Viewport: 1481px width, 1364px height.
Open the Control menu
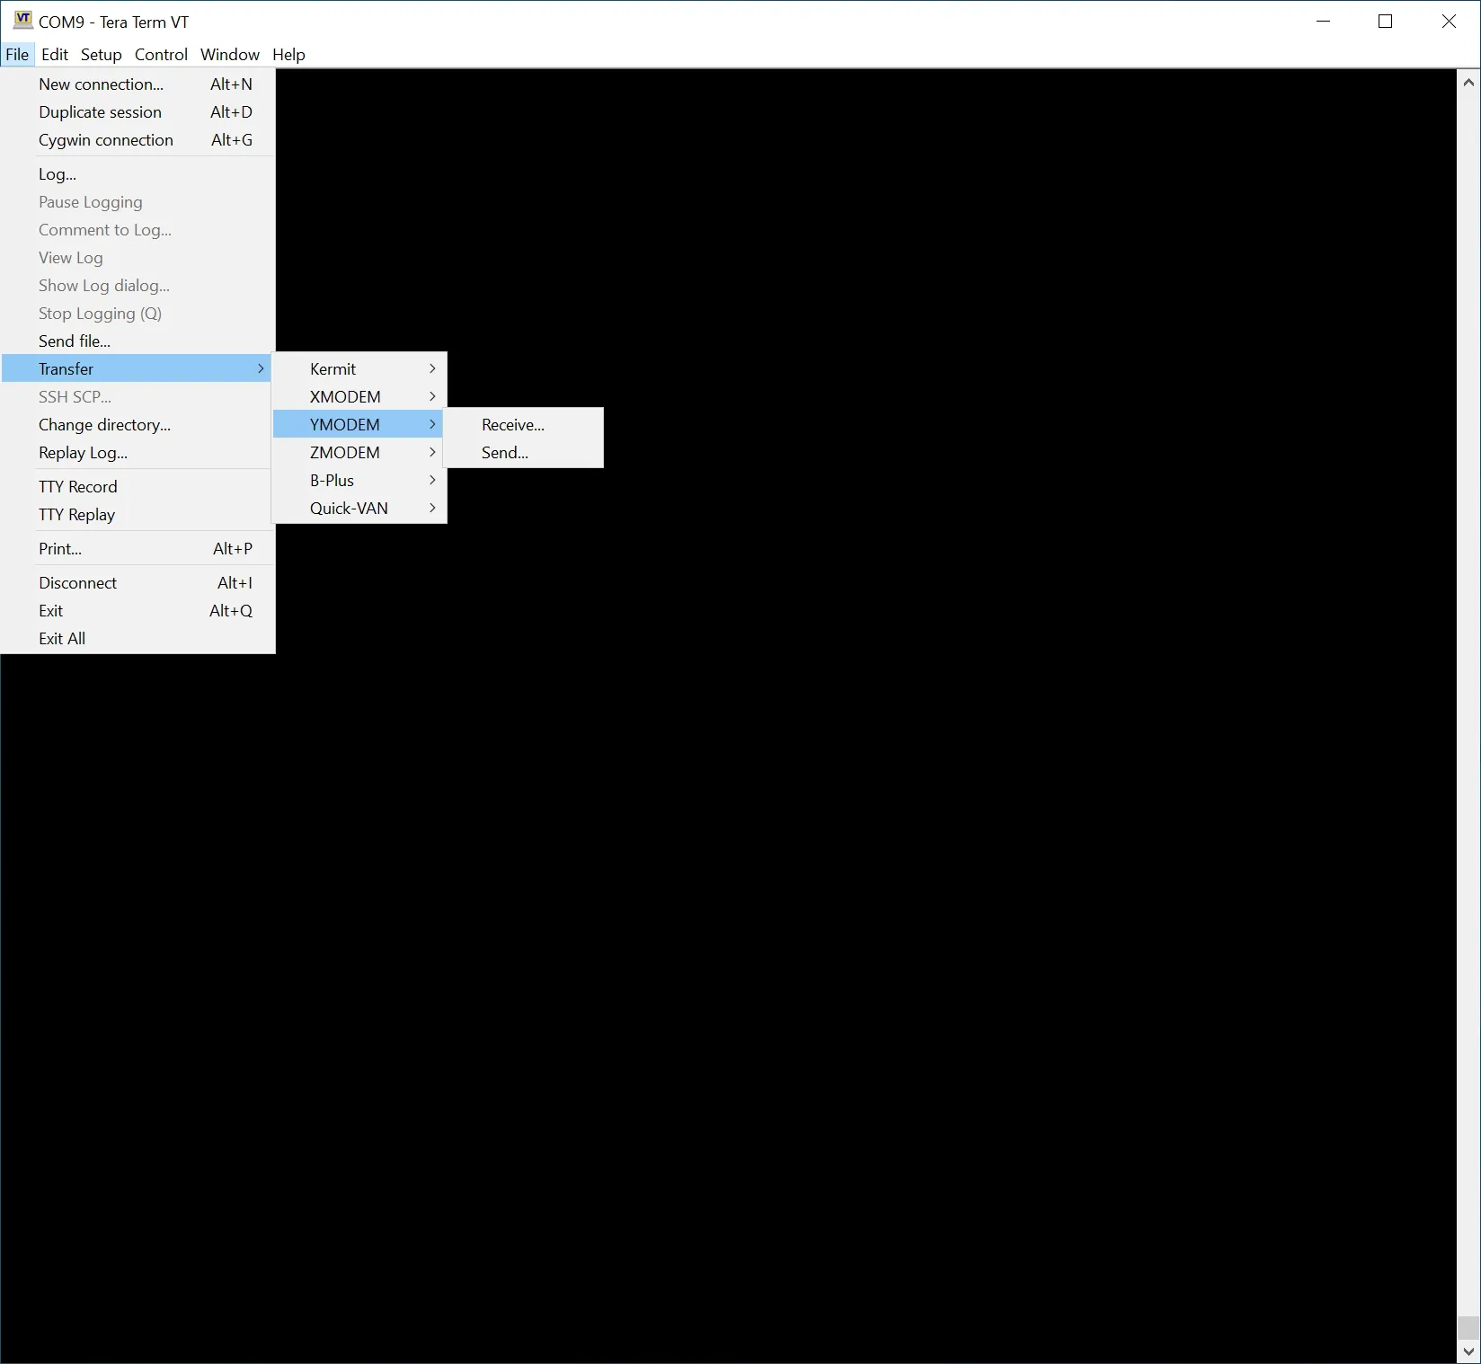tap(161, 54)
